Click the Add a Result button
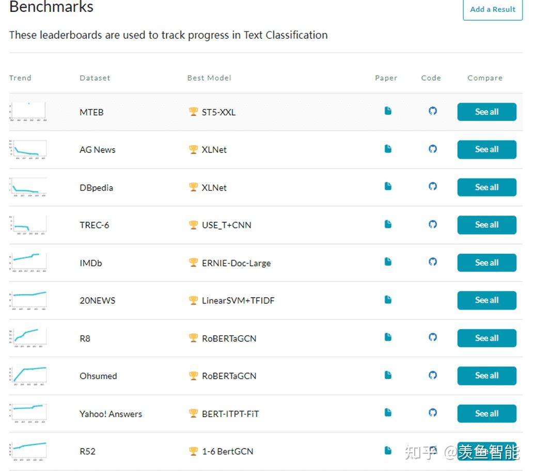The image size is (534, 475). pos(492,9)
